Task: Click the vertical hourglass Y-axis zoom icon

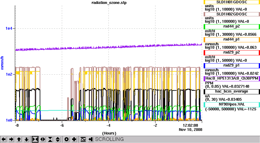Action: [50, 139]
